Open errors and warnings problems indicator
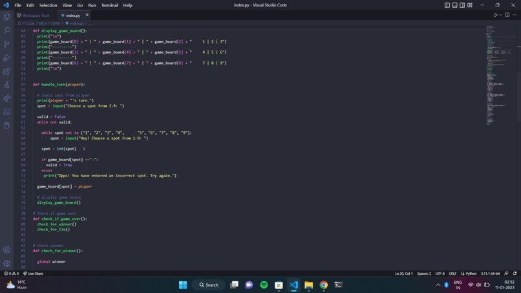The width and height of the screenshot is (521, 293). [x=11, y=274]
